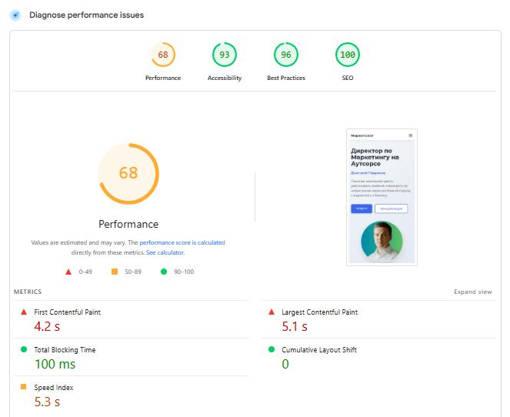Click the large Performance 68 gauge circle

tap(128, 173)
